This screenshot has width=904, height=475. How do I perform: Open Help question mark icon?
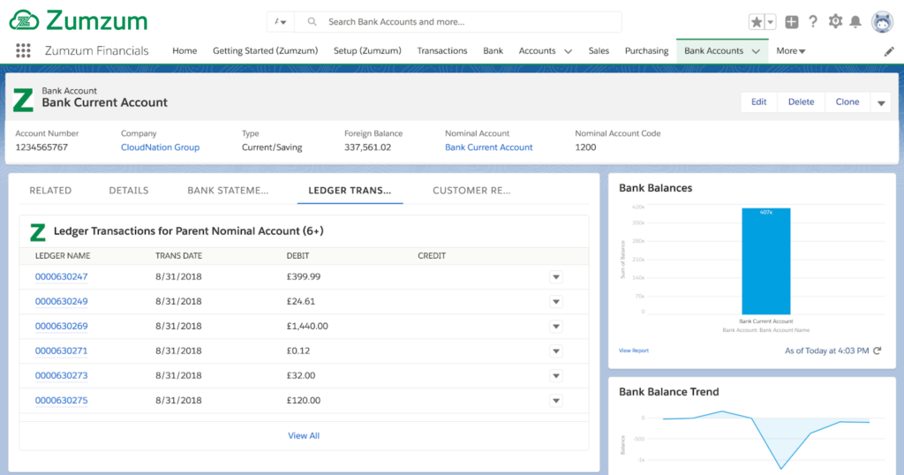coord(813,22)
